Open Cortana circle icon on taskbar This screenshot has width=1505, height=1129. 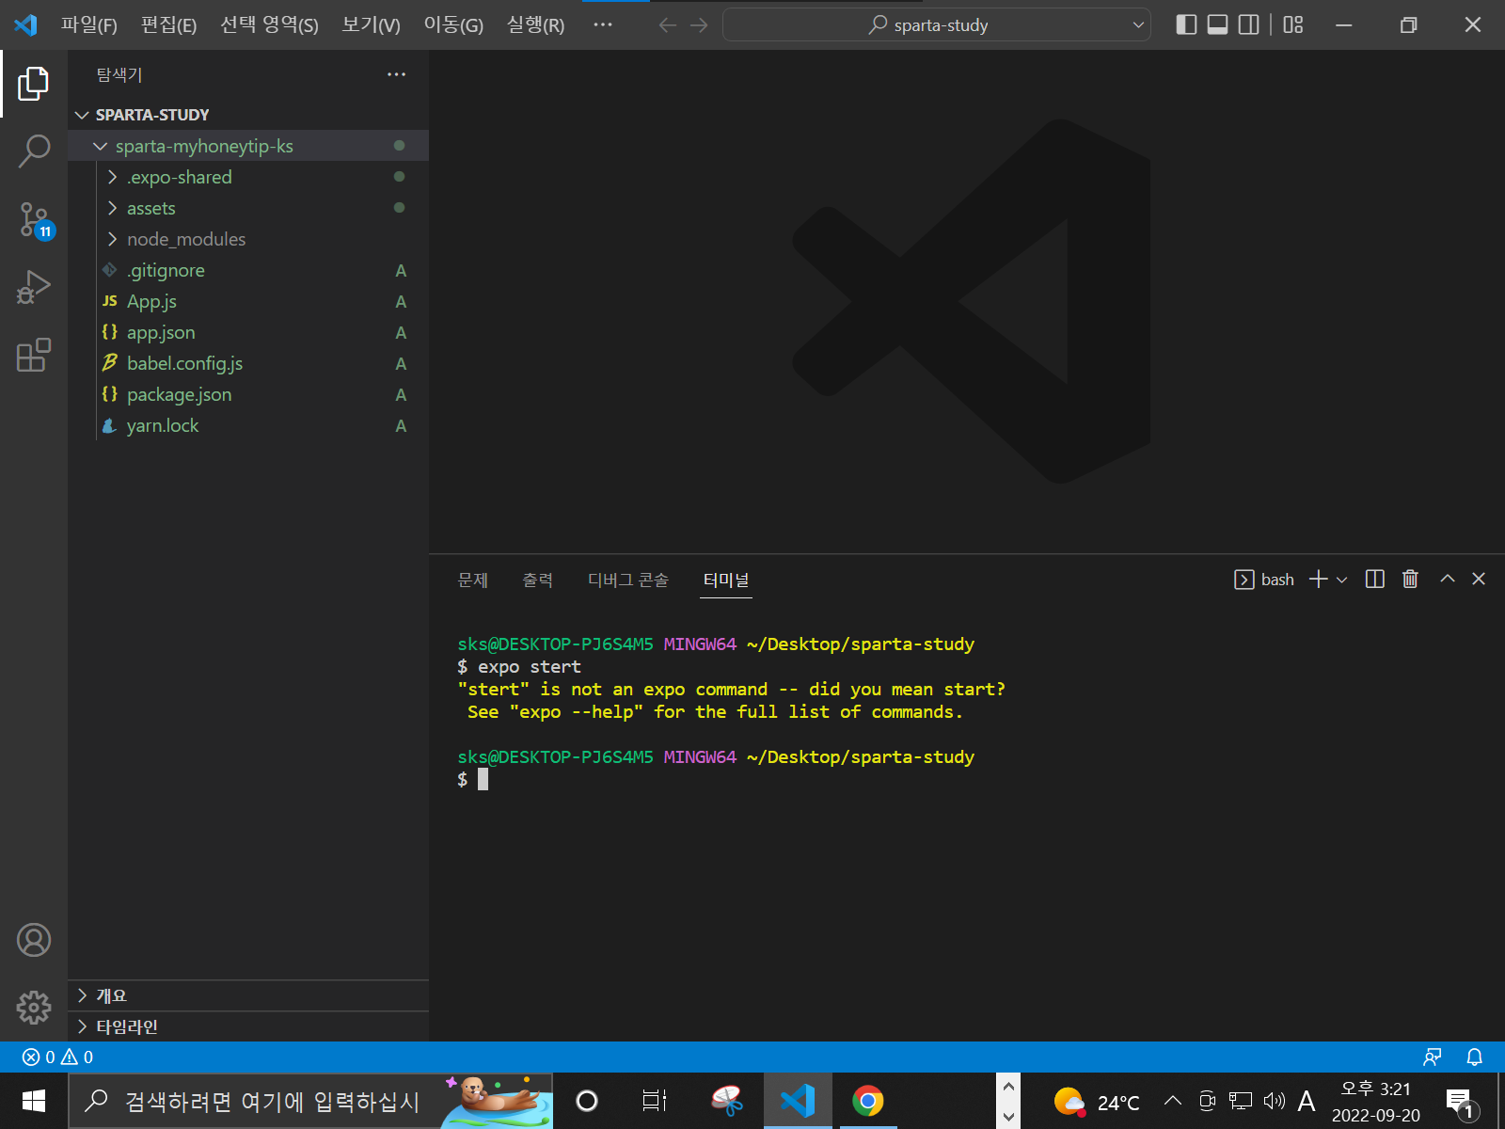click(x=587, y=1101)
